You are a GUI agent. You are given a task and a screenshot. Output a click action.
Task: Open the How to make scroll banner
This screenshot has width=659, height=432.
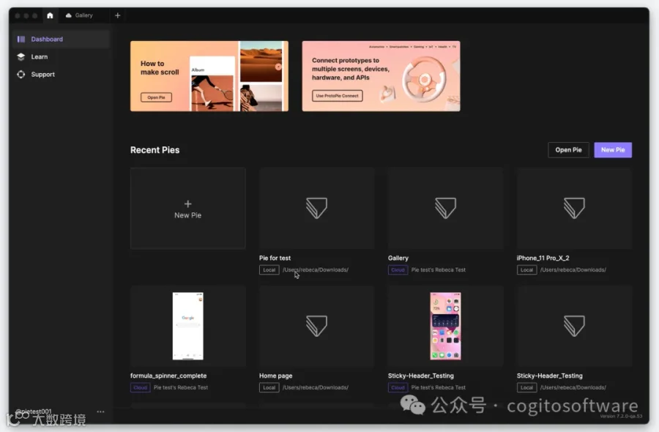click(209, 76)
